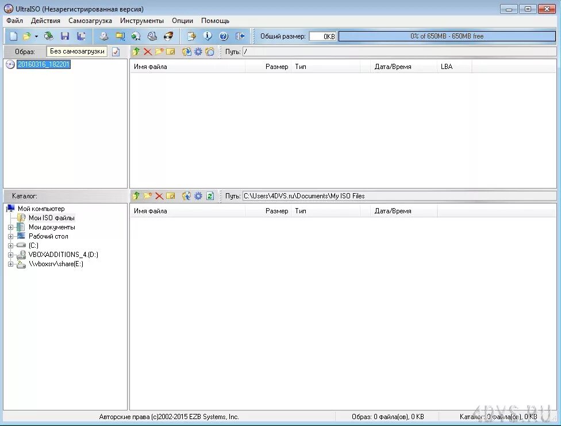Sort catalog list by Дата/Время column
561x426 pixels.
(x=404, y=211)
